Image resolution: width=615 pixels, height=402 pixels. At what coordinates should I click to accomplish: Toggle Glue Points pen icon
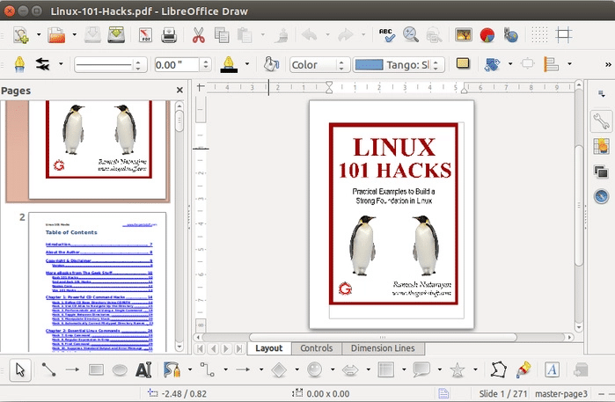click(x=523, y=369)
